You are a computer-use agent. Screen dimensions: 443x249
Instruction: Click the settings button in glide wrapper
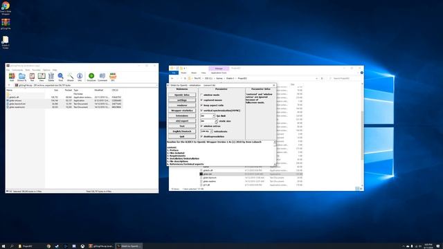pyautogui.click(x=182, y=100)
